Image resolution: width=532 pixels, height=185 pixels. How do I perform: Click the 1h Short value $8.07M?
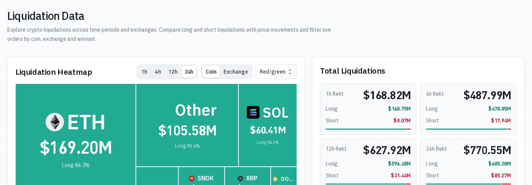point(402,121)
